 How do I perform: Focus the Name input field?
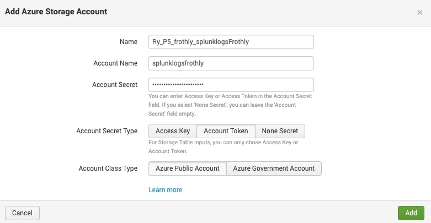click(231, 42)
